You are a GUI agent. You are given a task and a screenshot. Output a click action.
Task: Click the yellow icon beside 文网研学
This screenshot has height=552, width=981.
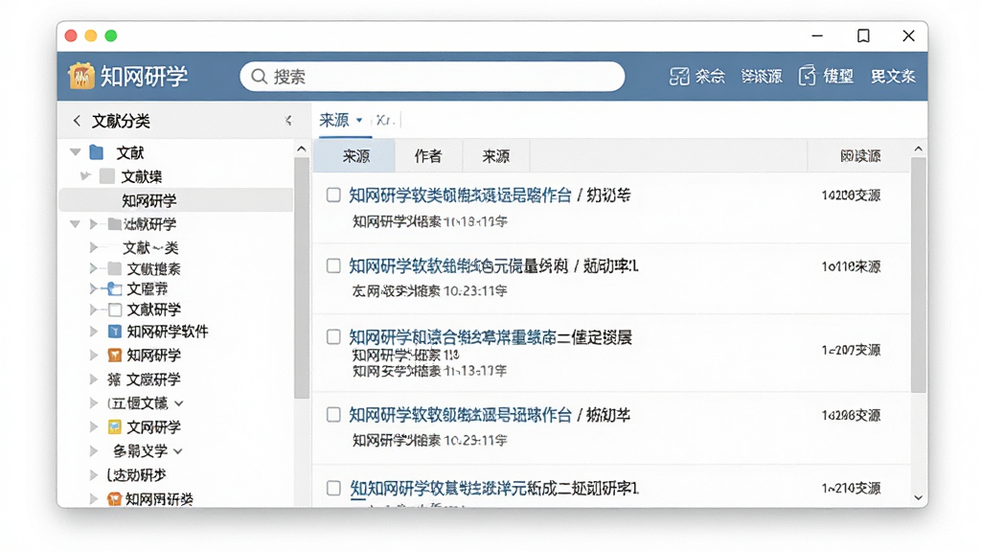(x=115, y=426)
